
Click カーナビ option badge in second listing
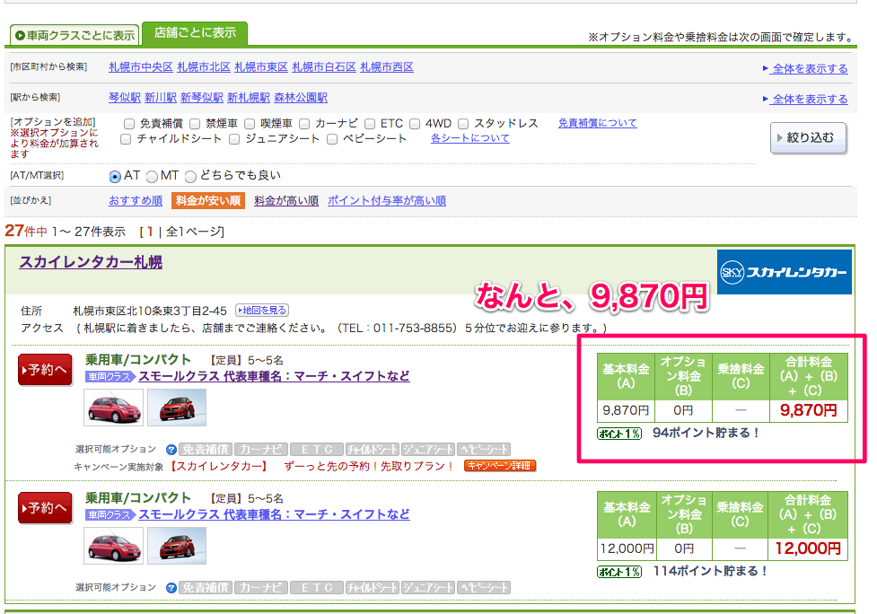click(x=261, y=587)
